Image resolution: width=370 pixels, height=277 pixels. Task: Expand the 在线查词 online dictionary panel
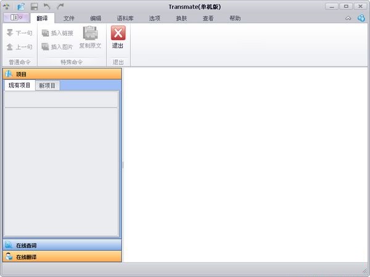pos(62,245)
